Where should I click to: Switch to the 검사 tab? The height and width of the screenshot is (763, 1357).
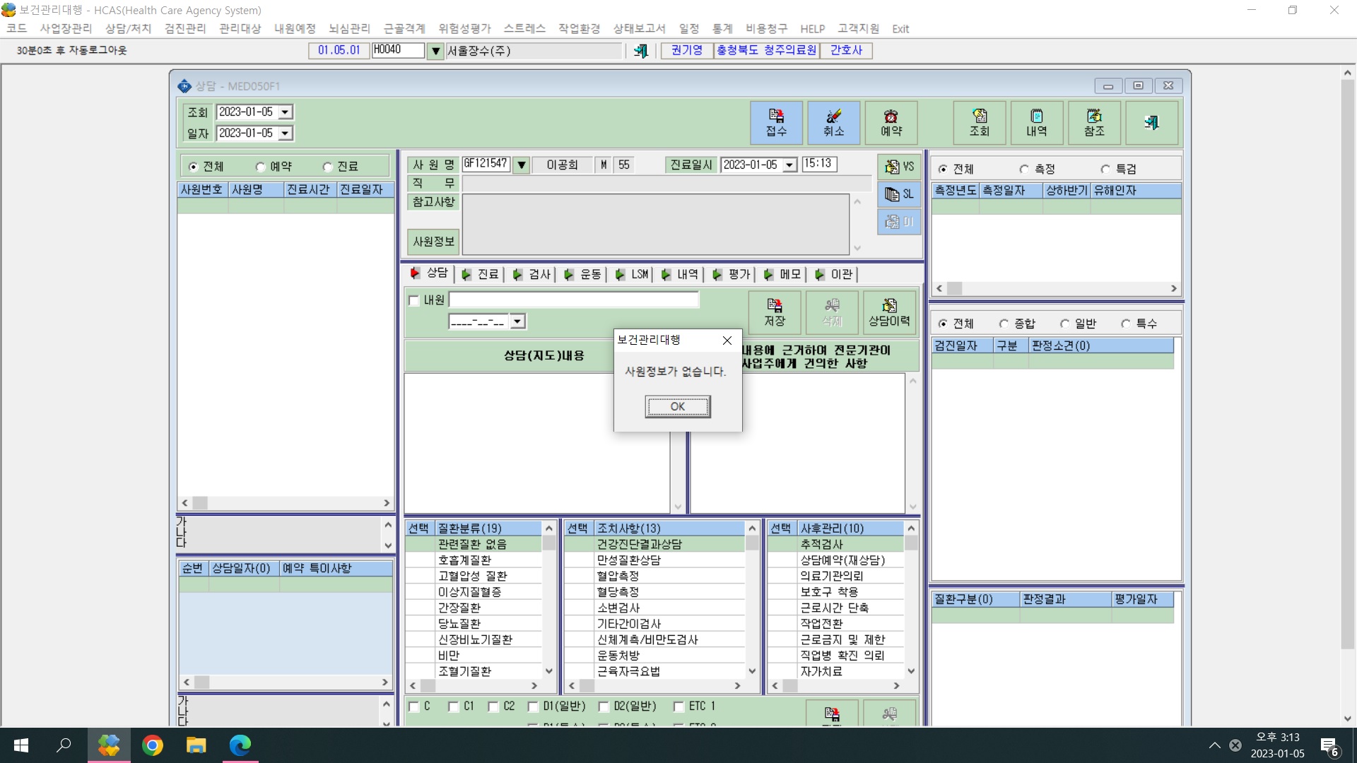[532, 274]
